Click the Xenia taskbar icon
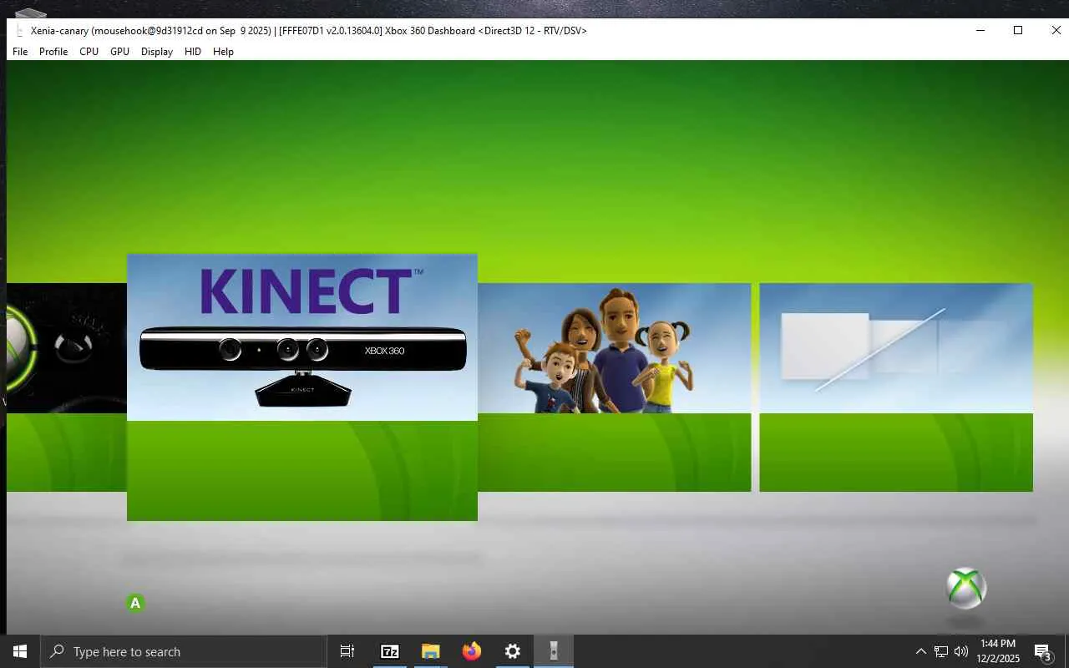This screenshot has height=668, width=1069. [x=554, y=651]
